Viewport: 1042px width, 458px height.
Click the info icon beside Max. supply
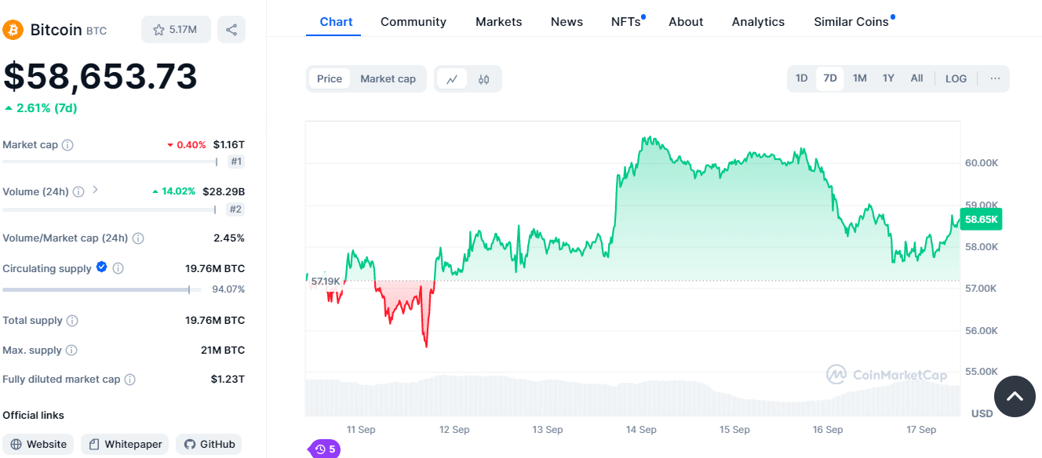pos(71,351)
